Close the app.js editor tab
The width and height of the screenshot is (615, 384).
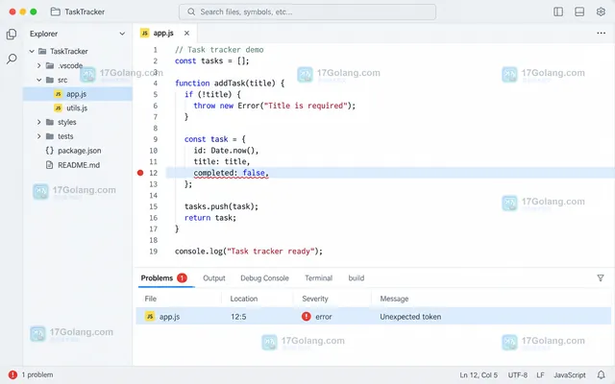[186, 34]
